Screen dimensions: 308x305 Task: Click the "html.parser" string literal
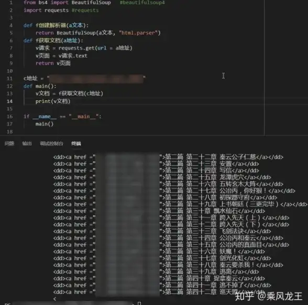tap(138, 33)
